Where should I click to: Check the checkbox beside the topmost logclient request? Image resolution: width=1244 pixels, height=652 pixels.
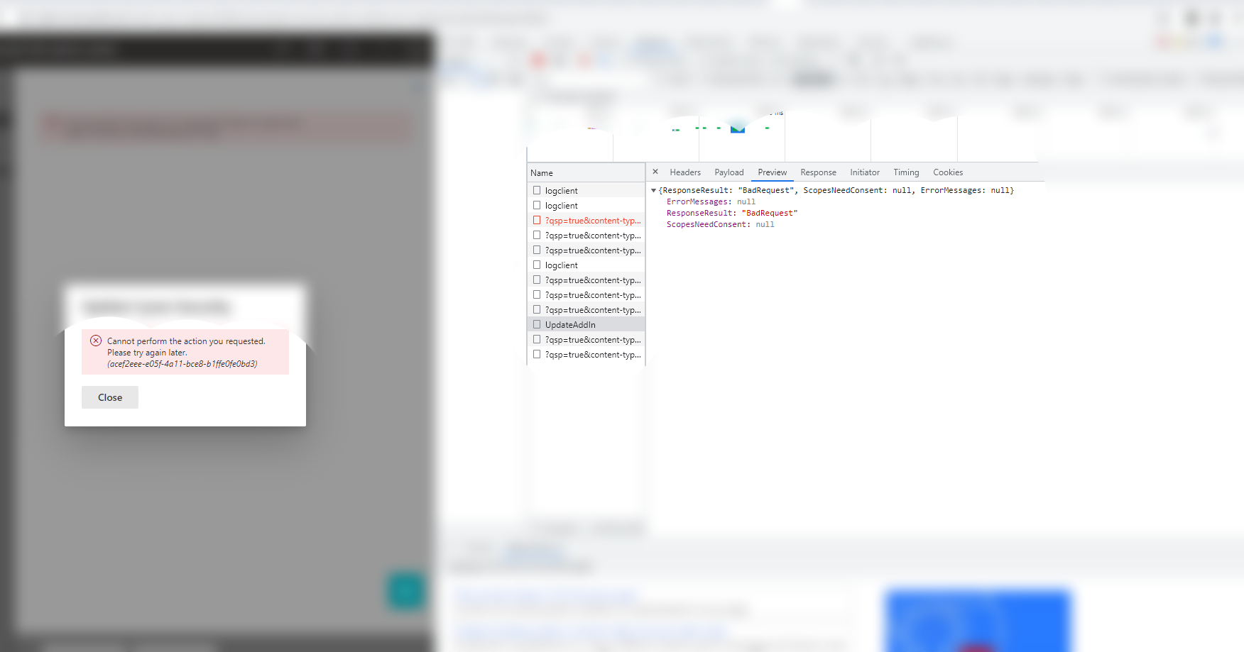click(x=537, y=189)
